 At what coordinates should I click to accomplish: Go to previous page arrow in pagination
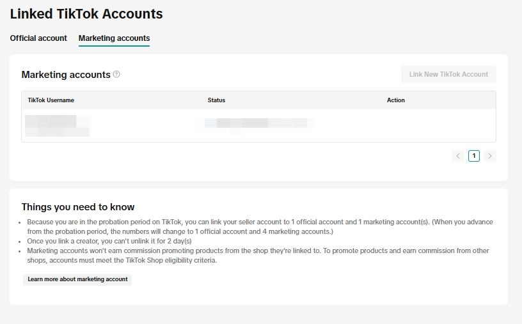458,156
